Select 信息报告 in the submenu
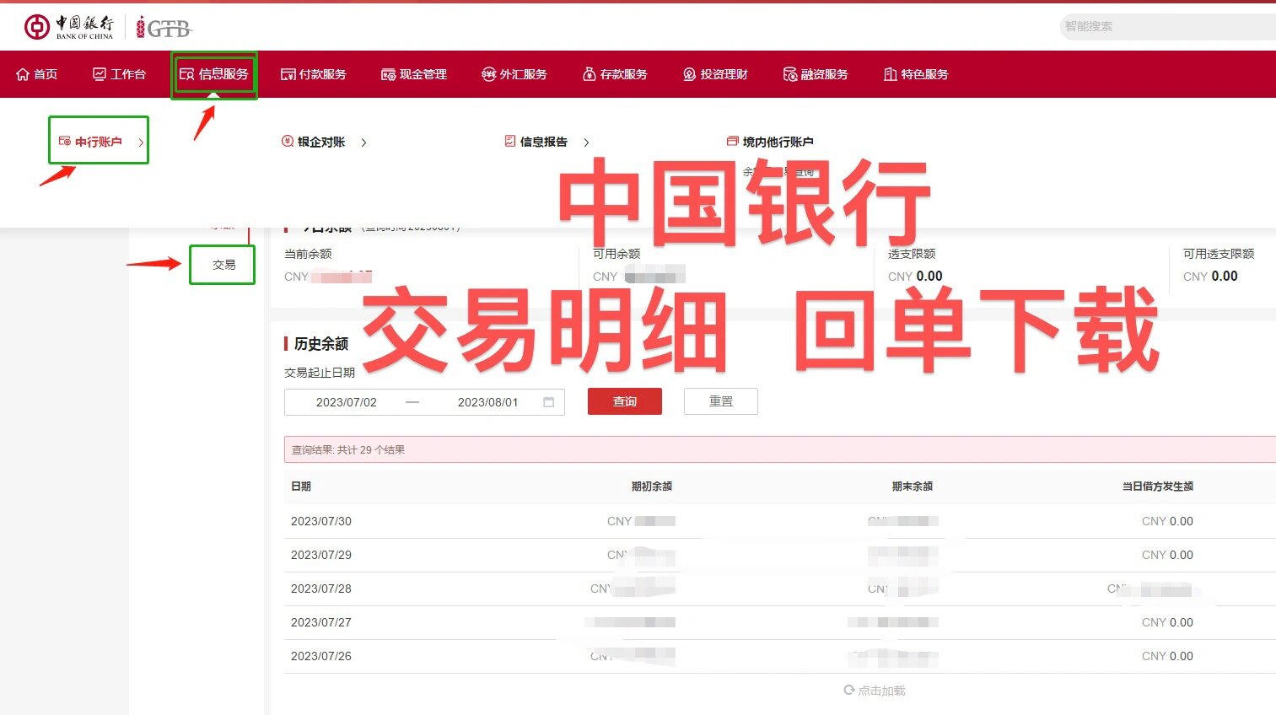This screenshot has height=715, width=1276. pyautogui.click(x=544, y=142)
